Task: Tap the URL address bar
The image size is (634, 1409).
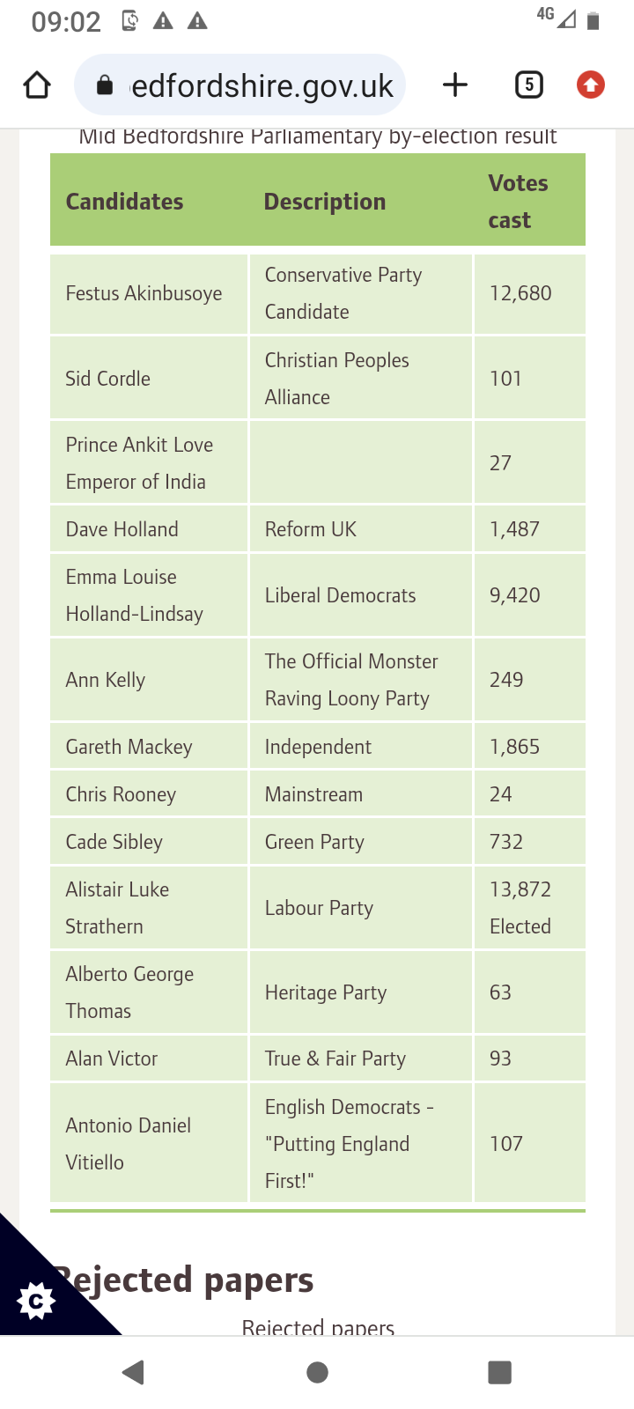Action: pos(262,85)
